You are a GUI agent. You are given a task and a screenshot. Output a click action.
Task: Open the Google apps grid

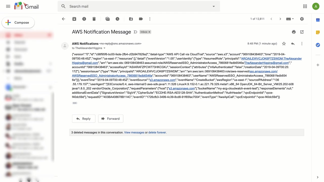pyautogui.click(x=305, y=6)
